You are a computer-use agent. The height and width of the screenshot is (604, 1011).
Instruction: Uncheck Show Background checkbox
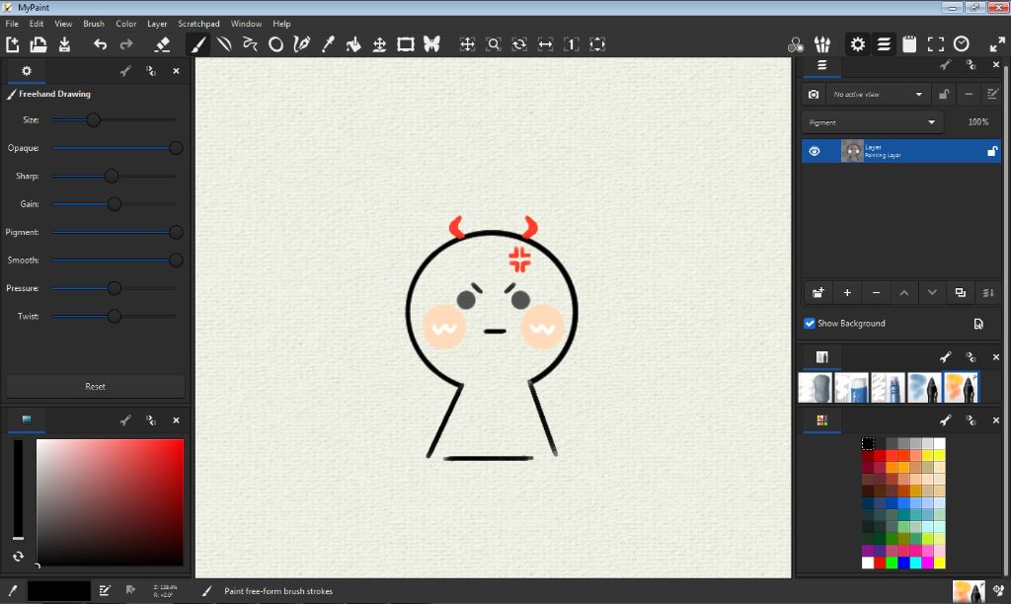(x=810, y=324)
